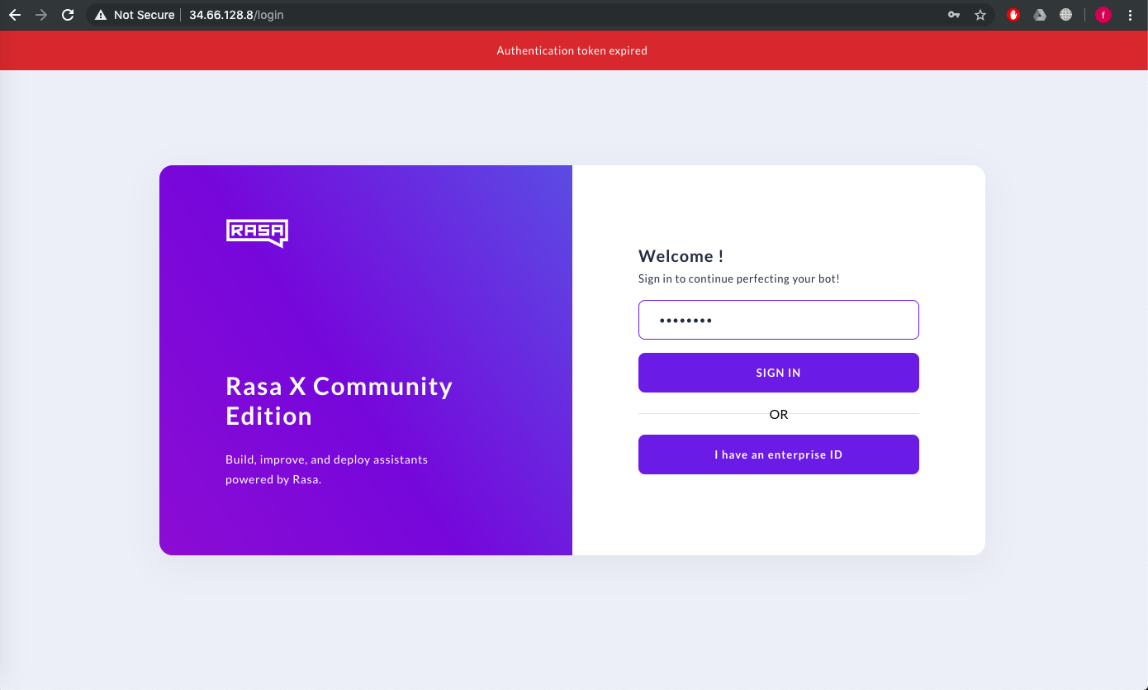Click the Welcome heading text

681,256
